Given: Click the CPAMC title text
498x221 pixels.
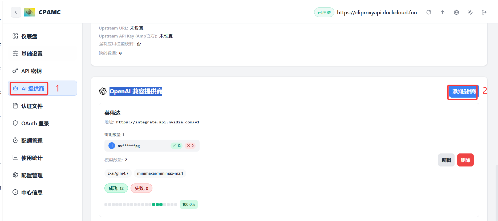Looking at the screenshot, I should pos(50,12).
